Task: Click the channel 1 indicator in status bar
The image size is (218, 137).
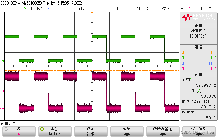Action: point(2,8)
